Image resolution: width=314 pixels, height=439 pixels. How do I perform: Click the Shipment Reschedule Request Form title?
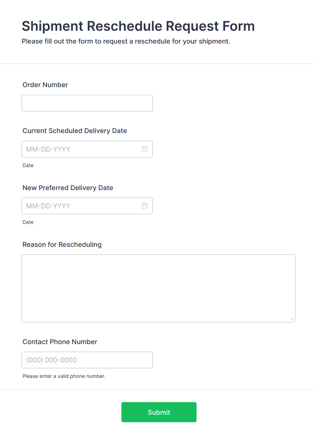[x=138, y=26]
